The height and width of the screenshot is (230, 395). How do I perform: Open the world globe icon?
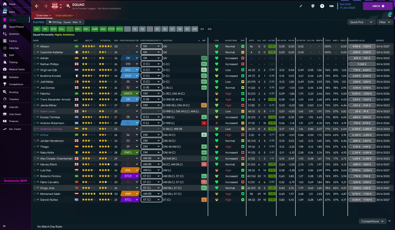point(313,6)
